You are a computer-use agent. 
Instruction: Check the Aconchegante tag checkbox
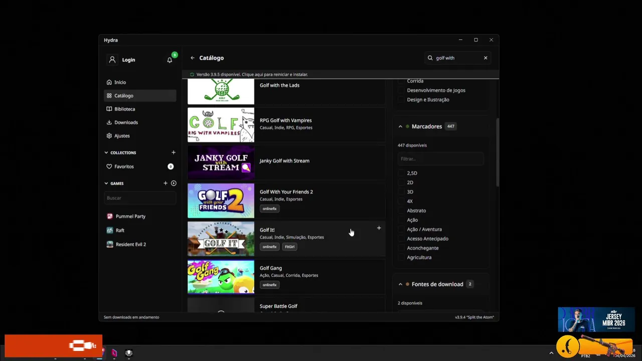(401, 248)
